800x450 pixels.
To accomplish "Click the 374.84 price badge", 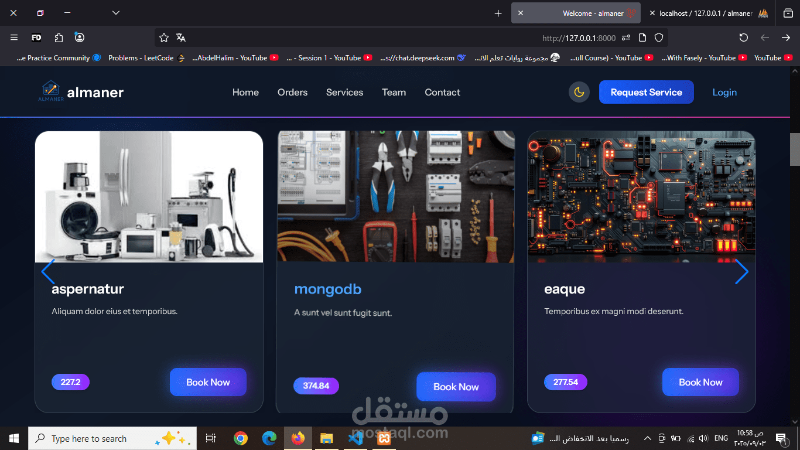I will (x=316, y=386).
